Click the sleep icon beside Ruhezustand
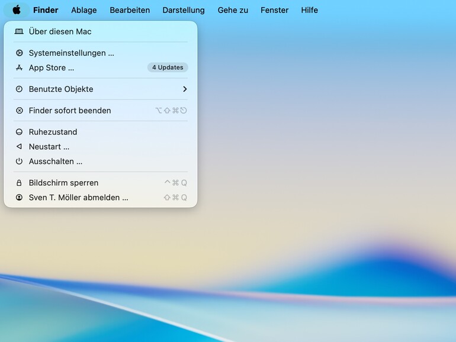The image size is (456, 342). [19, 132]
